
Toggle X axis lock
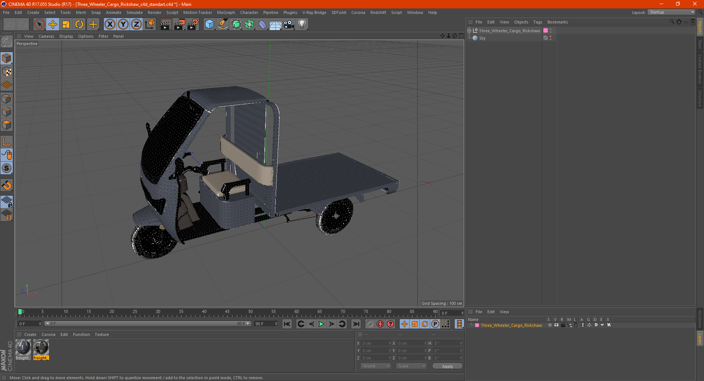coord(110,25)
